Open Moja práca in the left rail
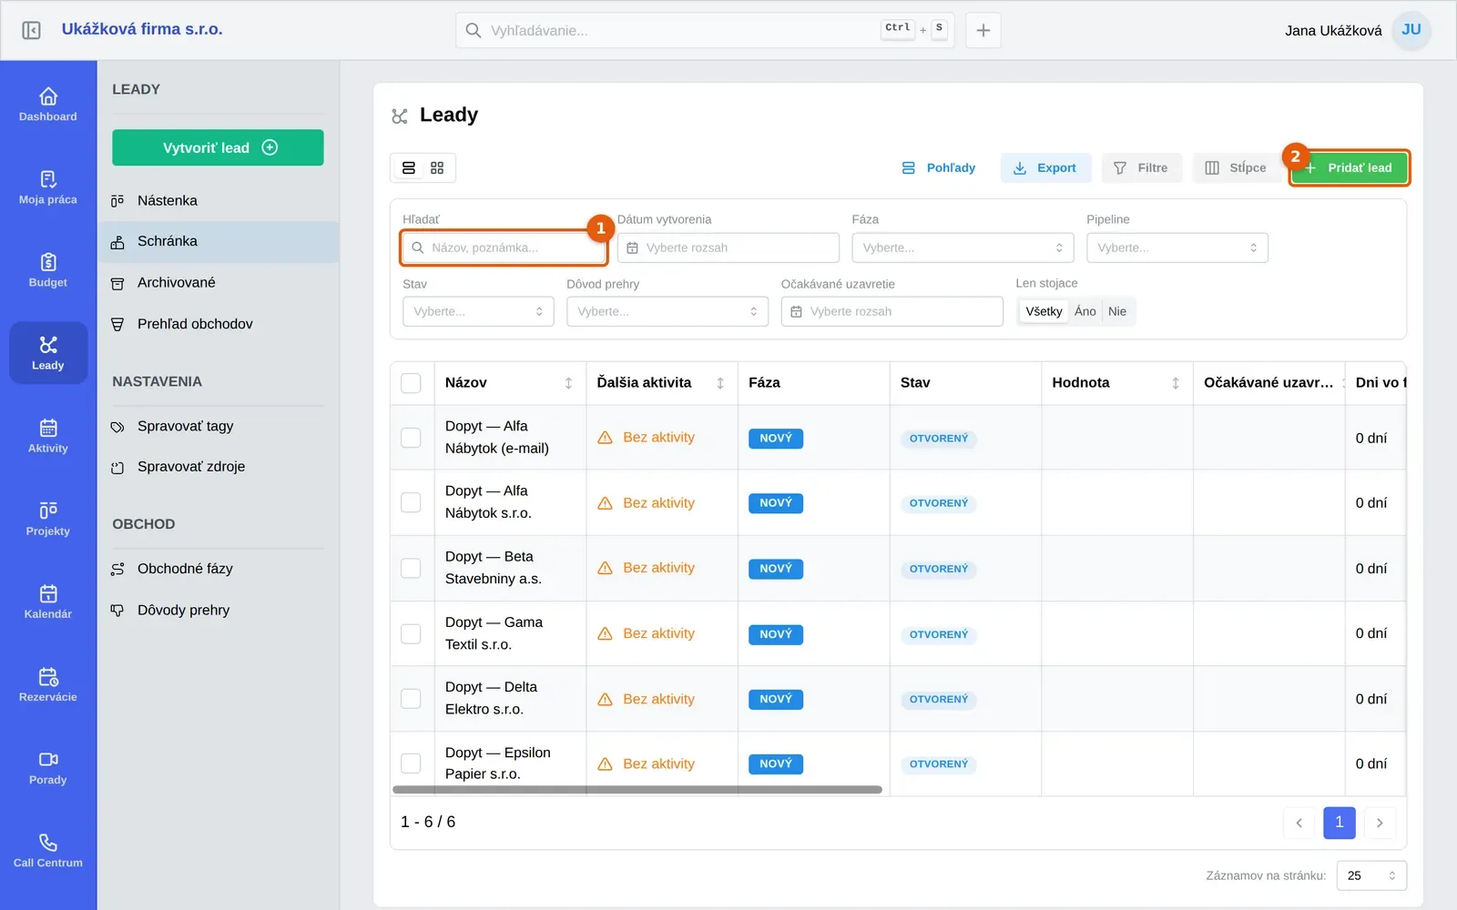 coord(48,187)
